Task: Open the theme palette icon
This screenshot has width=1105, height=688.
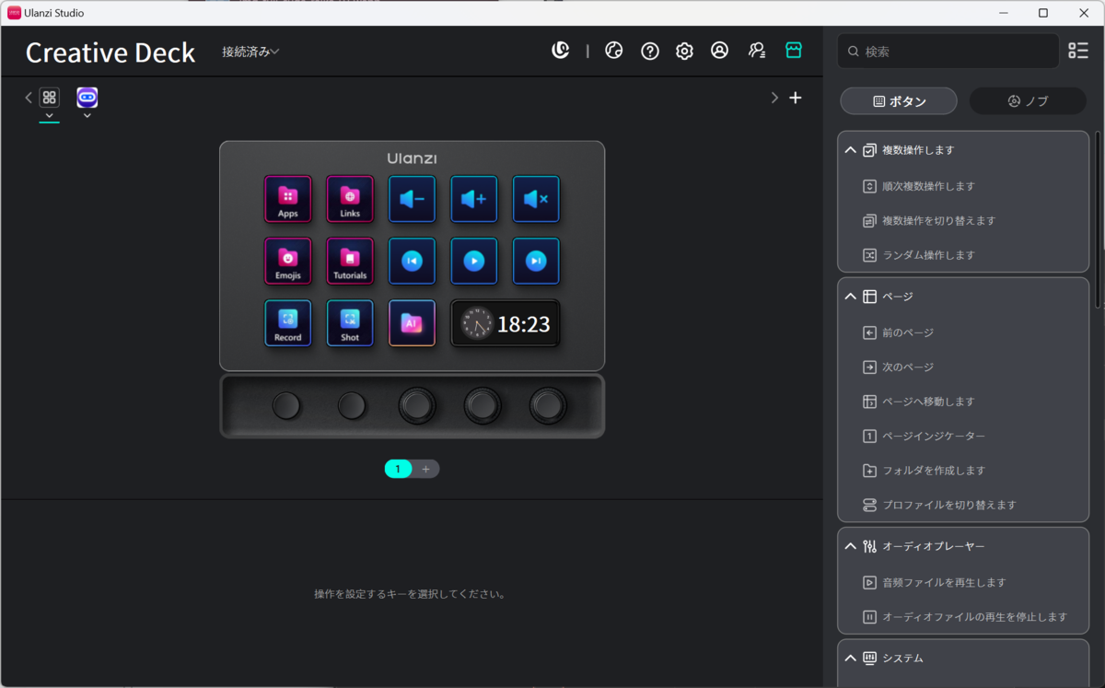Action: coord(614,51)
